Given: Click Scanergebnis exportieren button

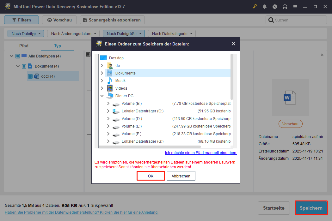Looking at the screenshot, I should pos(112,20).
